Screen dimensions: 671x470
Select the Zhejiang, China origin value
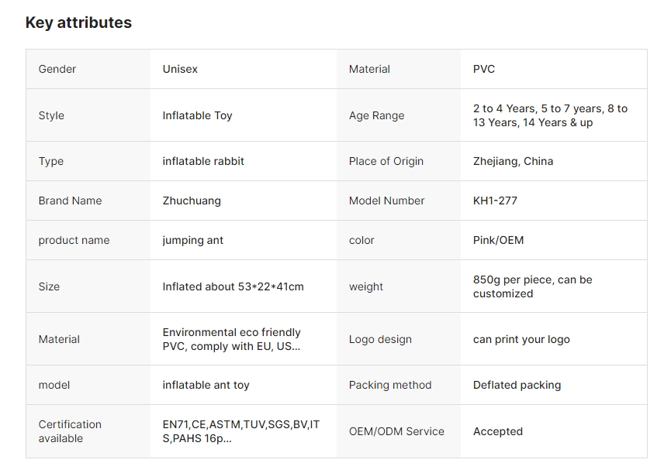(513, 161)
